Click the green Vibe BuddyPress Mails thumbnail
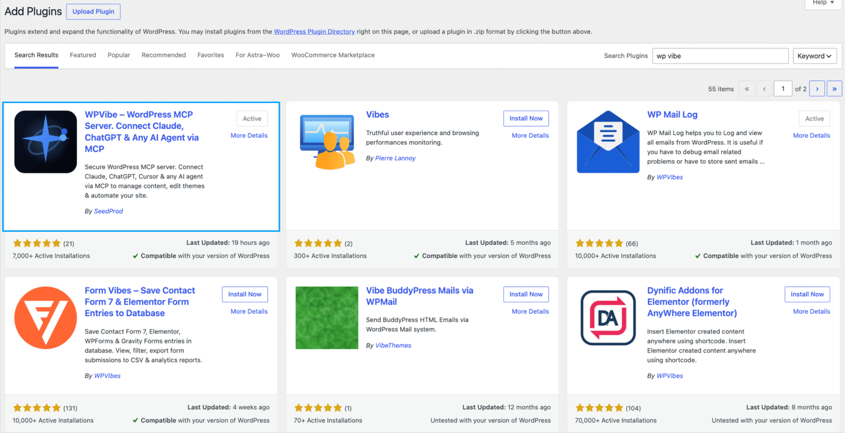The width and height of the screenshot is (845, 433). tap(327, 317)
